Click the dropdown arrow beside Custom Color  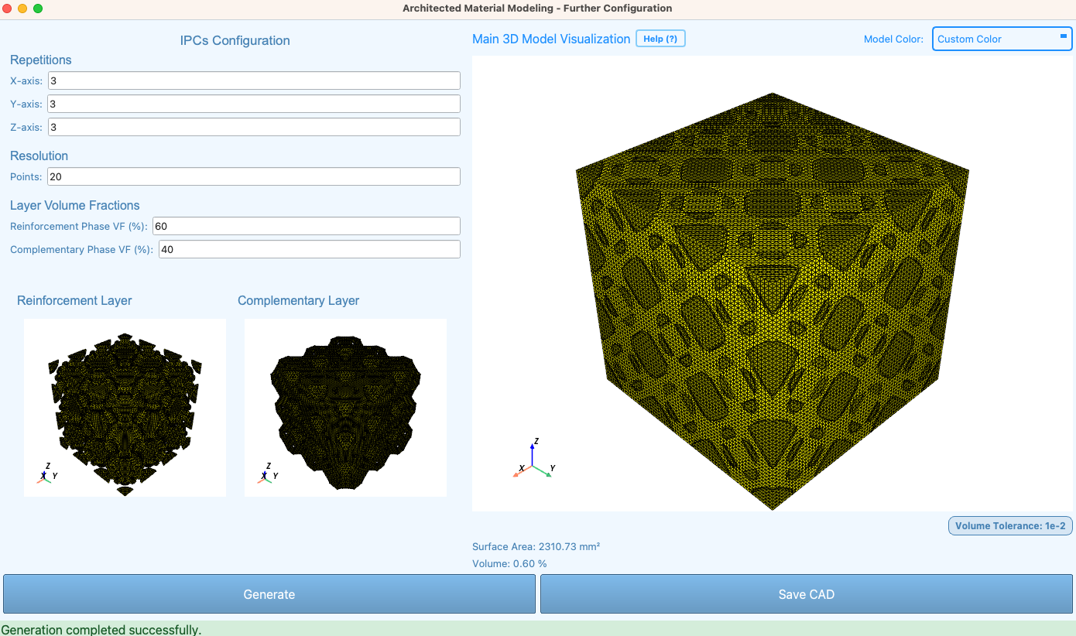(x=1063, y=36)
